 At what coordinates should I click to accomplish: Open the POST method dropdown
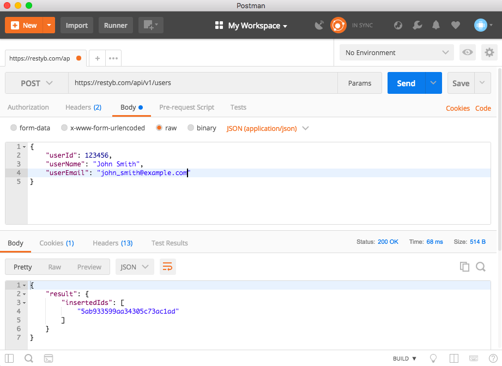(x=37, y=83)
